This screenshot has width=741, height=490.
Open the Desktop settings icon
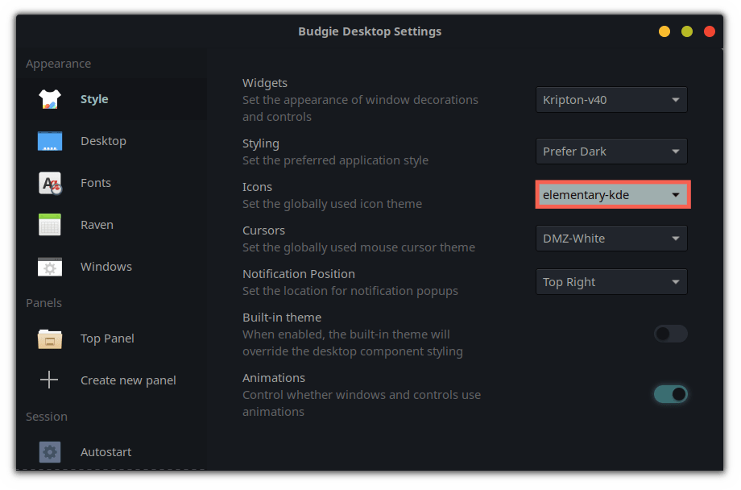pyautogui.click(x=49, y=141)
